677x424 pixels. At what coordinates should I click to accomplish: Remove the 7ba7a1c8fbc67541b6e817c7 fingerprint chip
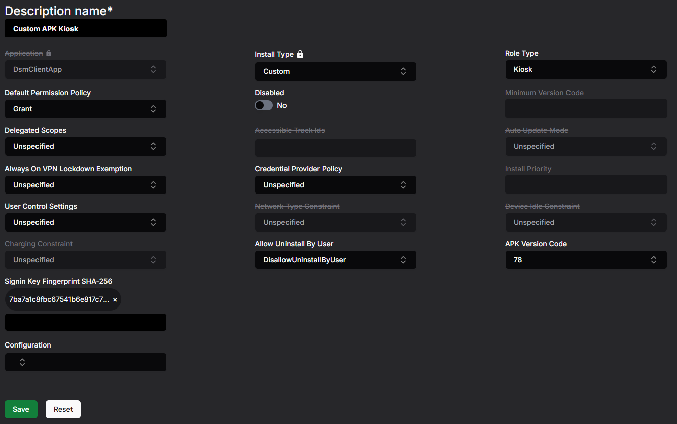[x=115, y=300]
